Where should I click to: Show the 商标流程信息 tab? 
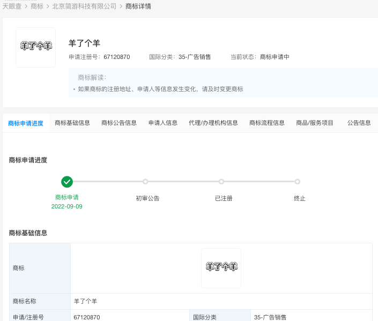pos(267,123)
